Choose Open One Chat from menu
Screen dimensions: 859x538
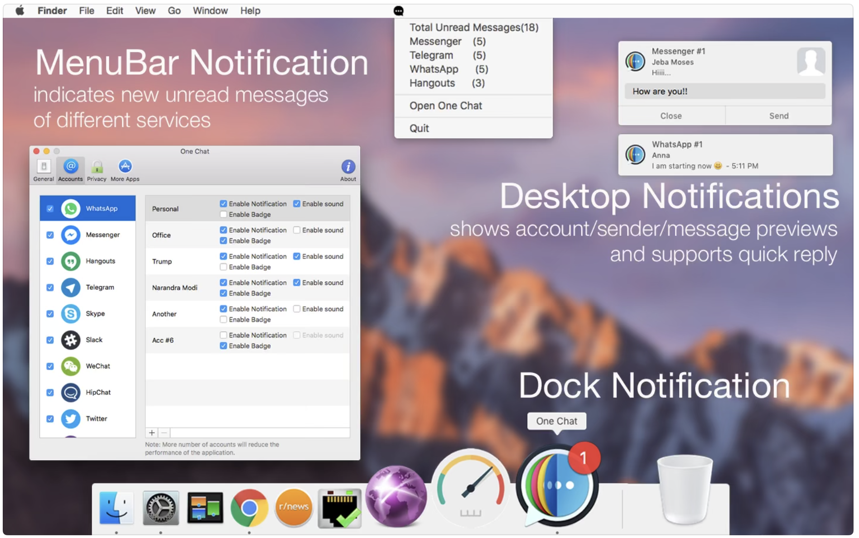pos(445,106)
